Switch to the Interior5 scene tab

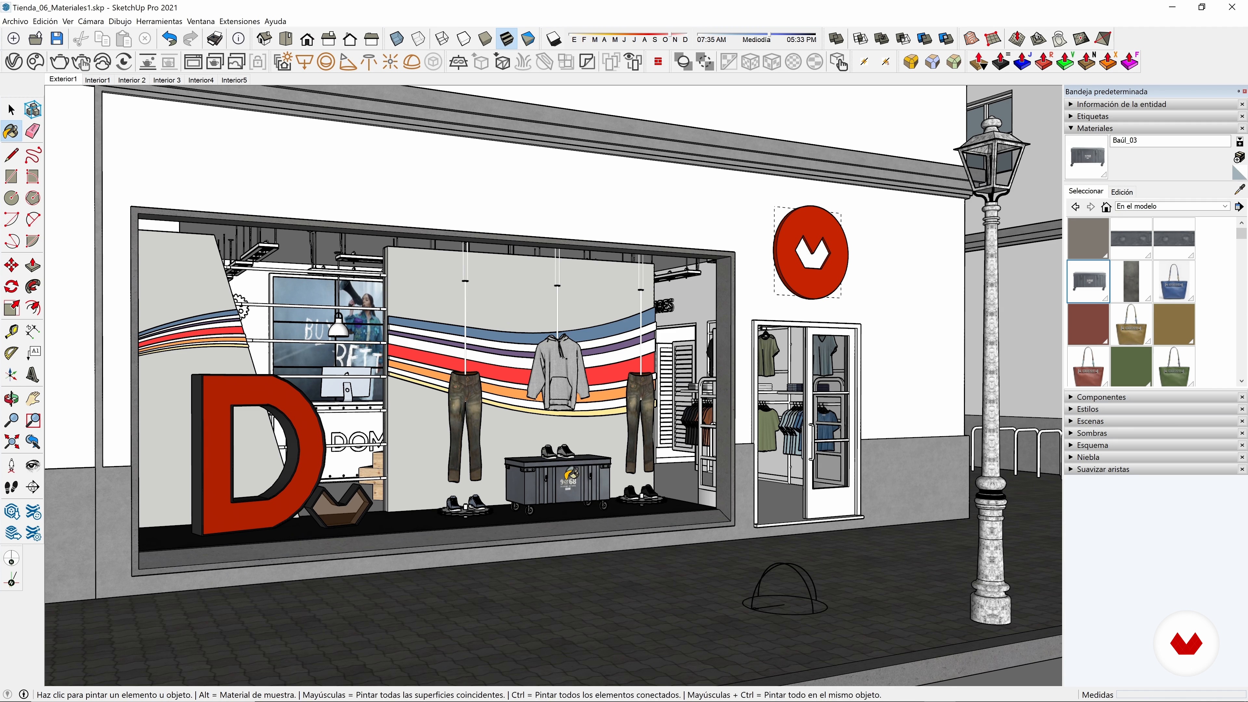[234, 80]
